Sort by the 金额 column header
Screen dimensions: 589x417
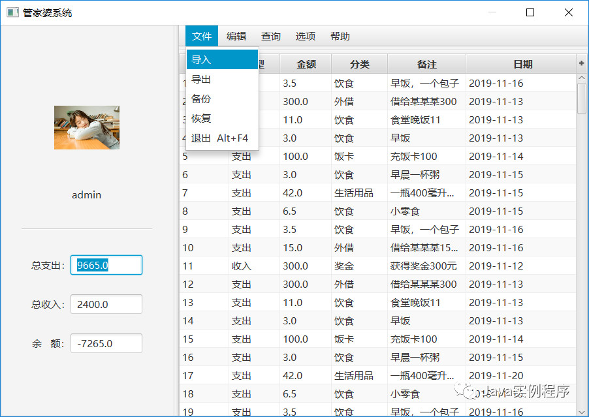tap(306, 64)
